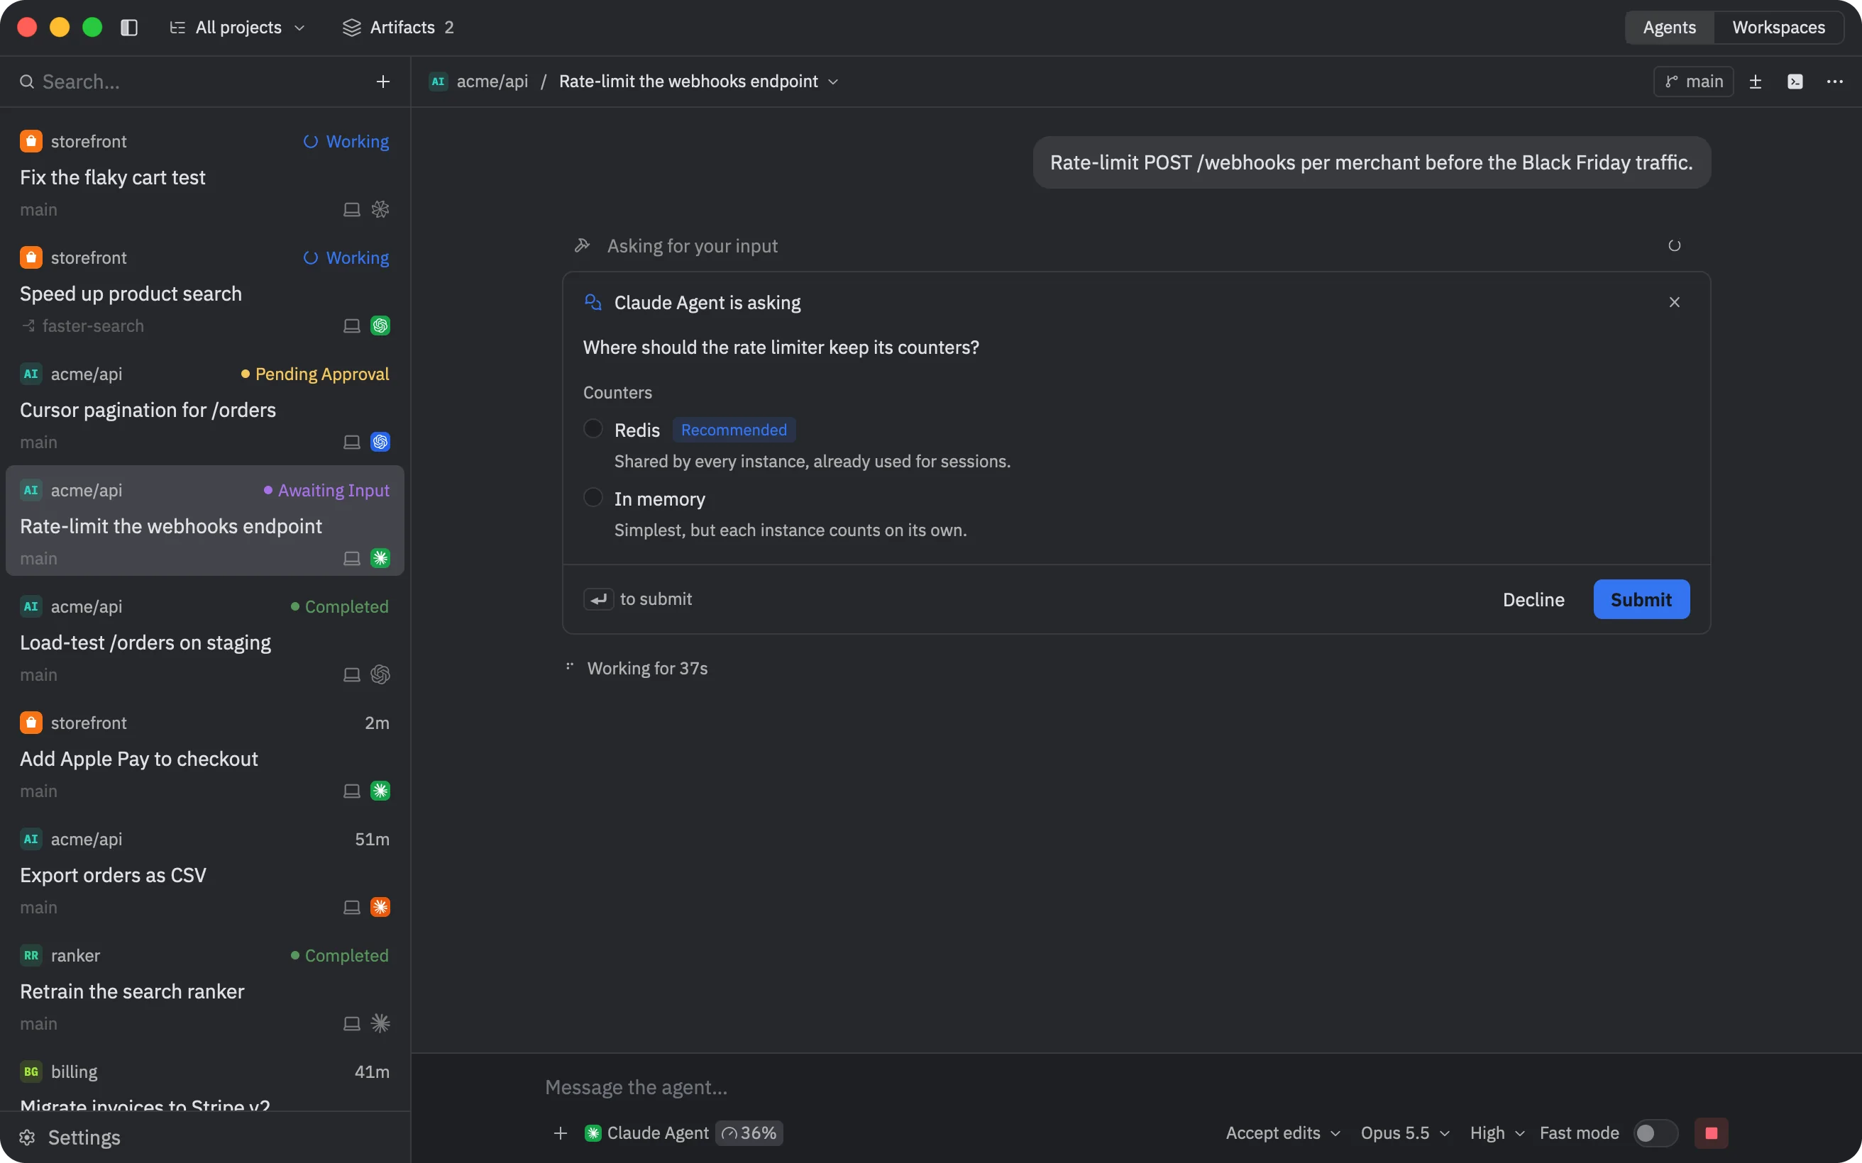
Task: Open the Opus 5.5 model dropdown
Action: [1405, 1133]
